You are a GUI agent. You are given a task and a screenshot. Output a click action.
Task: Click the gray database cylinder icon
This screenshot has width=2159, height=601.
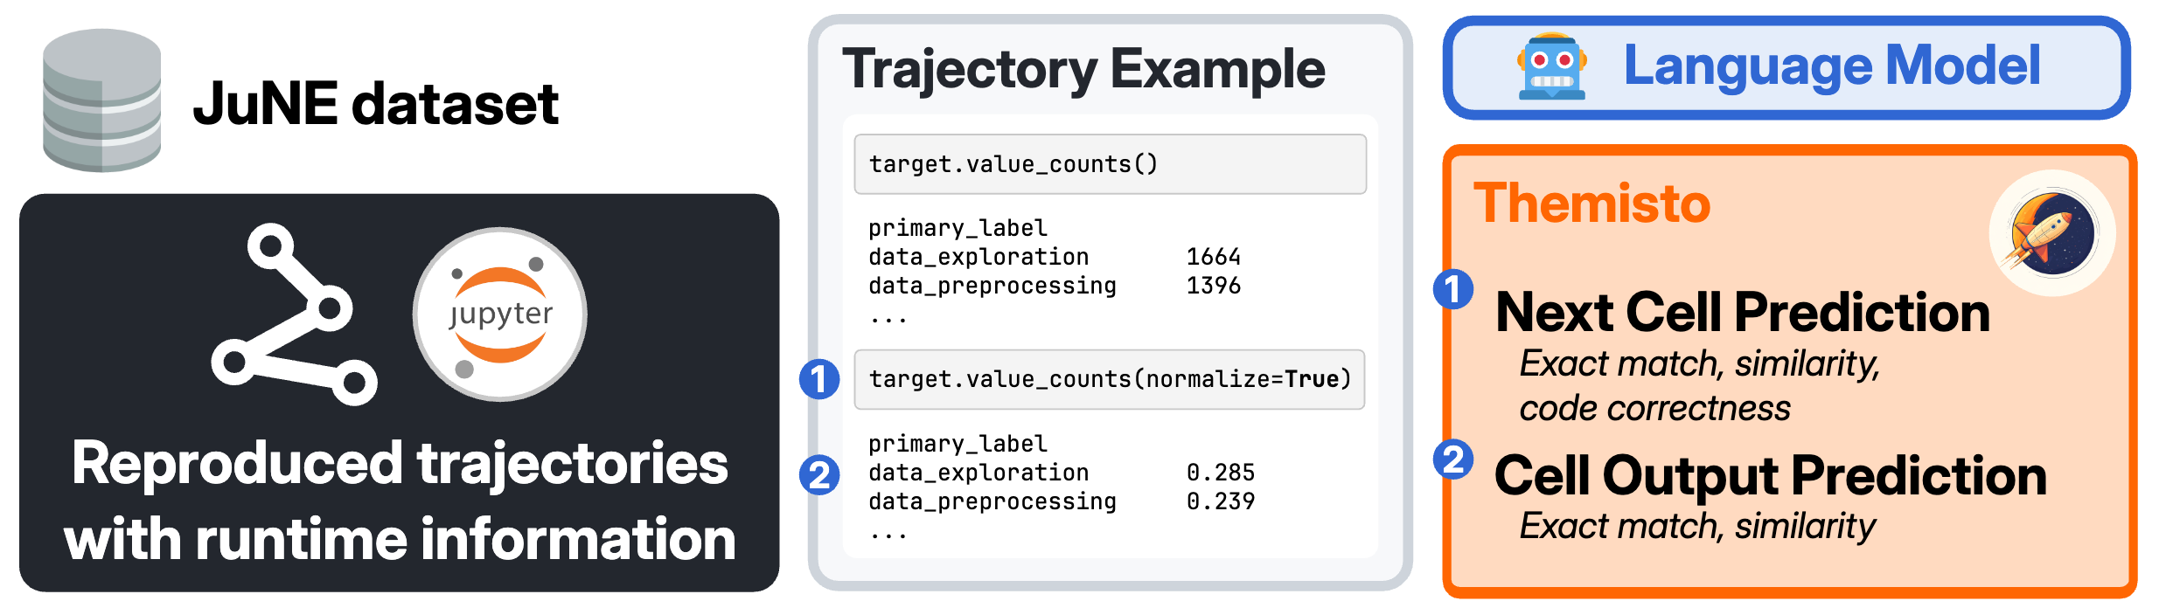pos(101,100)
